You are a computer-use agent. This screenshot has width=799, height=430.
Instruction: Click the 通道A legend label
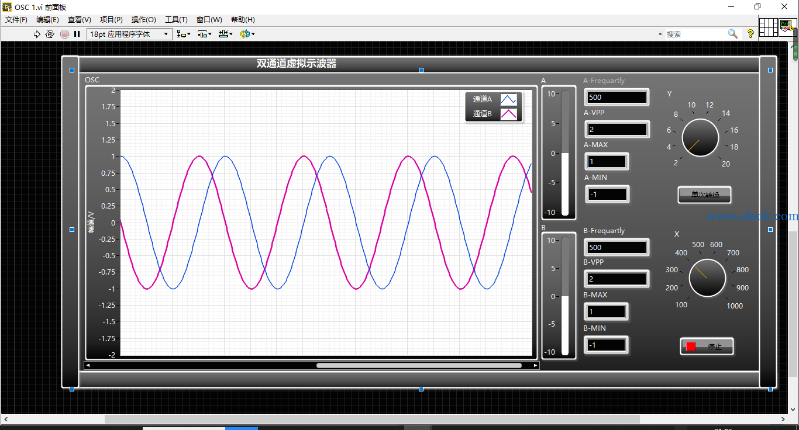483,99
